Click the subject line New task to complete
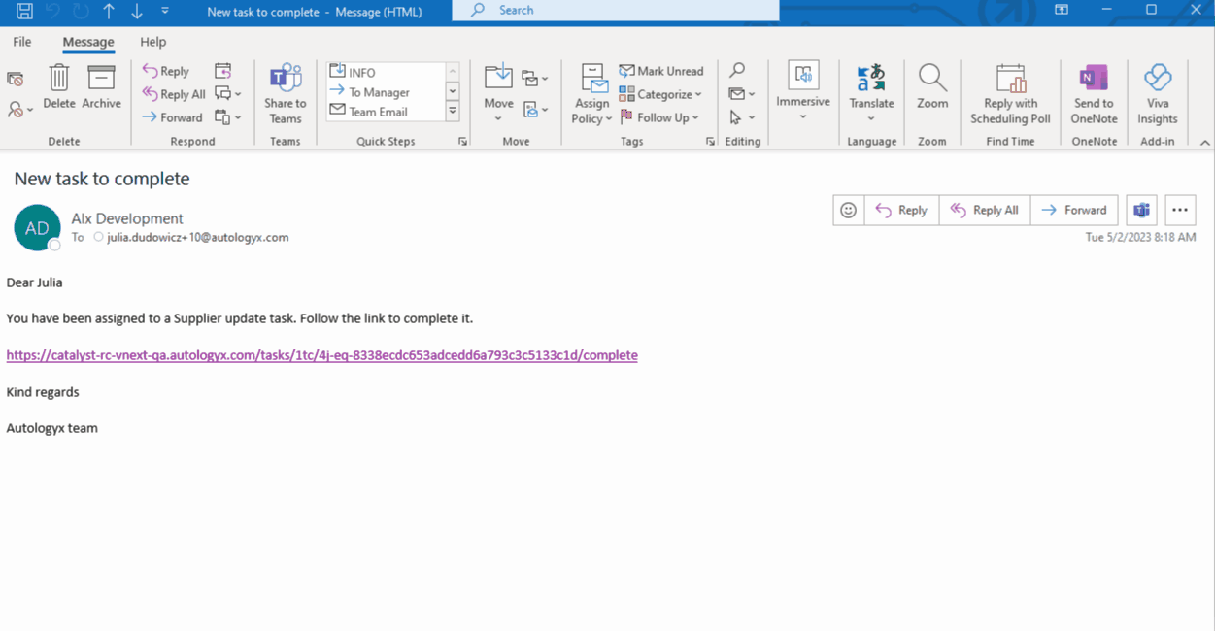Viewport: 1215px width, 631px height. pos(102,179)
